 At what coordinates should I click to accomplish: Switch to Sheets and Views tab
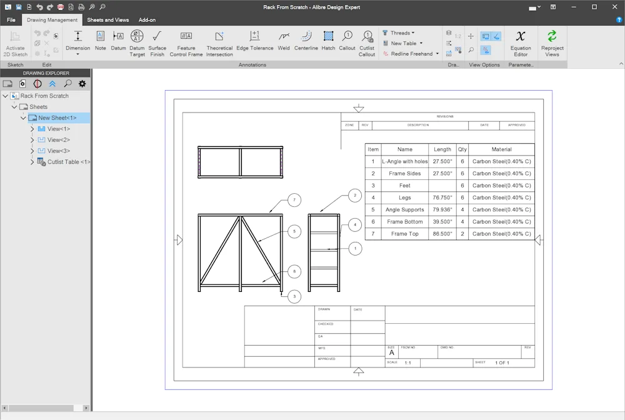tap(108, 20)
